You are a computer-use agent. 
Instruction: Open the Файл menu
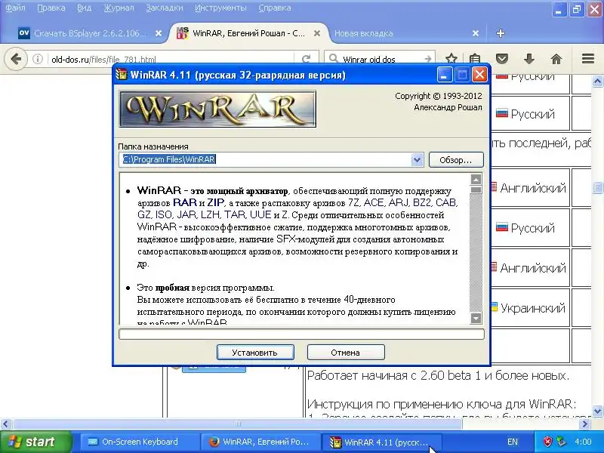point(15,8)
